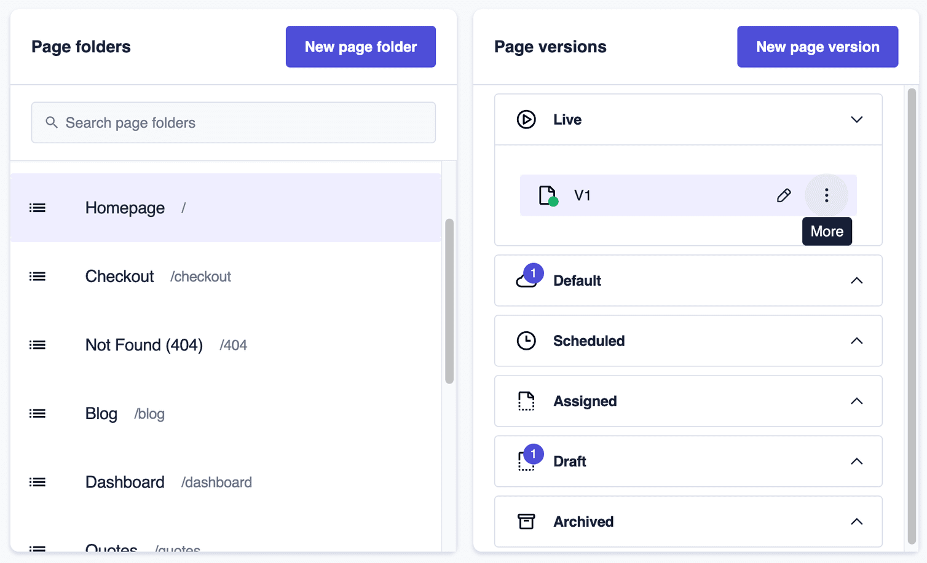Open the More options menu for V1
The width and height of the screenshot is (927, 563).
(x=826, y=195)
